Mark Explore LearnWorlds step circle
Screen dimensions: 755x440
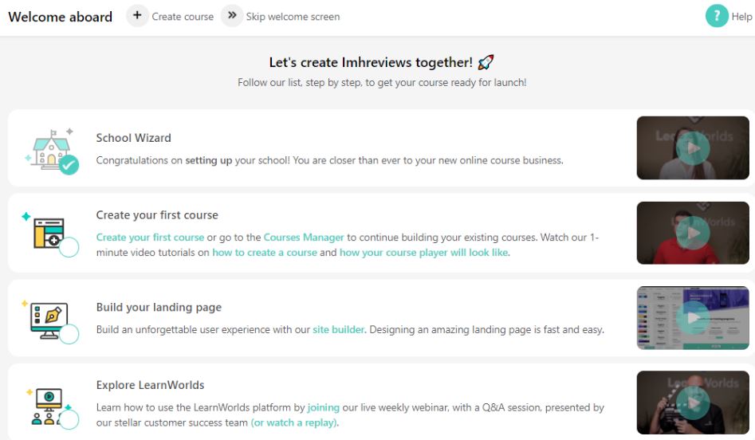[x=69, y=419]
